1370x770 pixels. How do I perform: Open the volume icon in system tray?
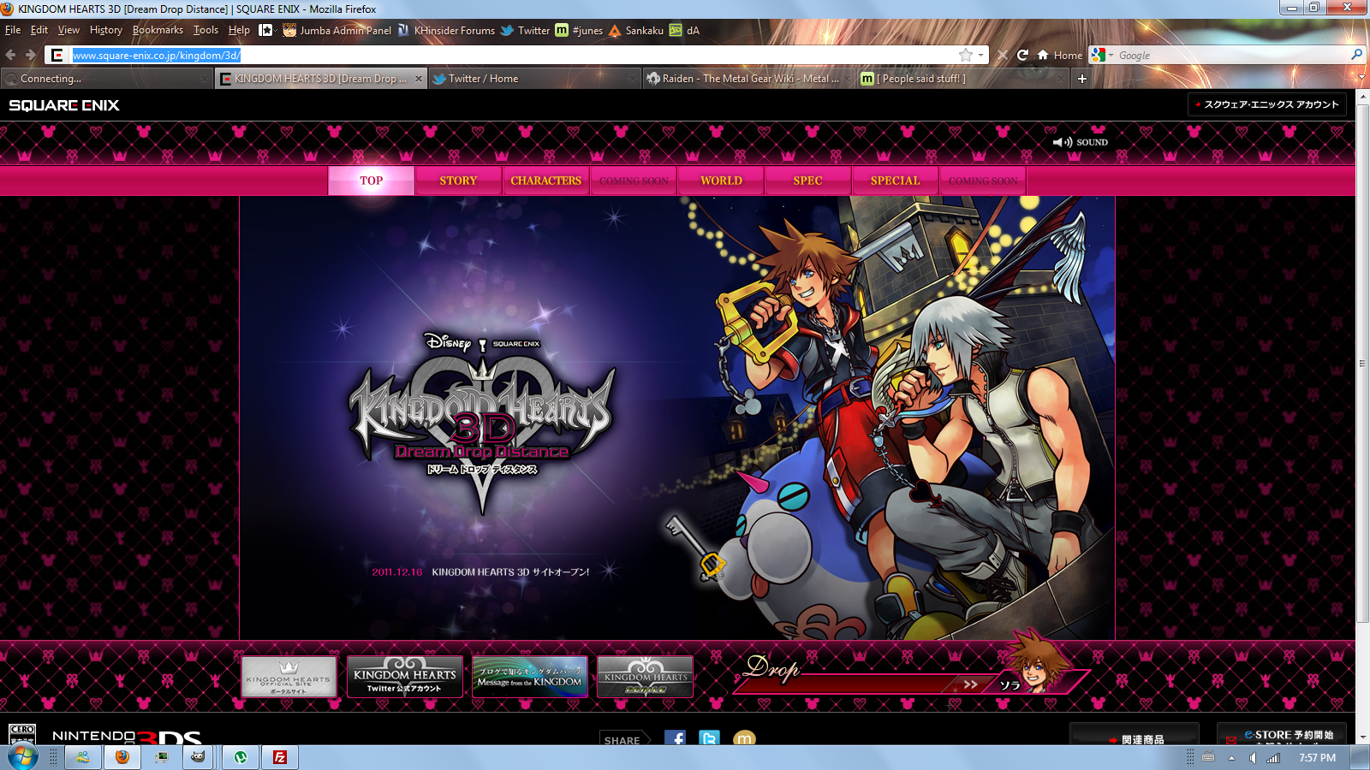[1252, 758]
